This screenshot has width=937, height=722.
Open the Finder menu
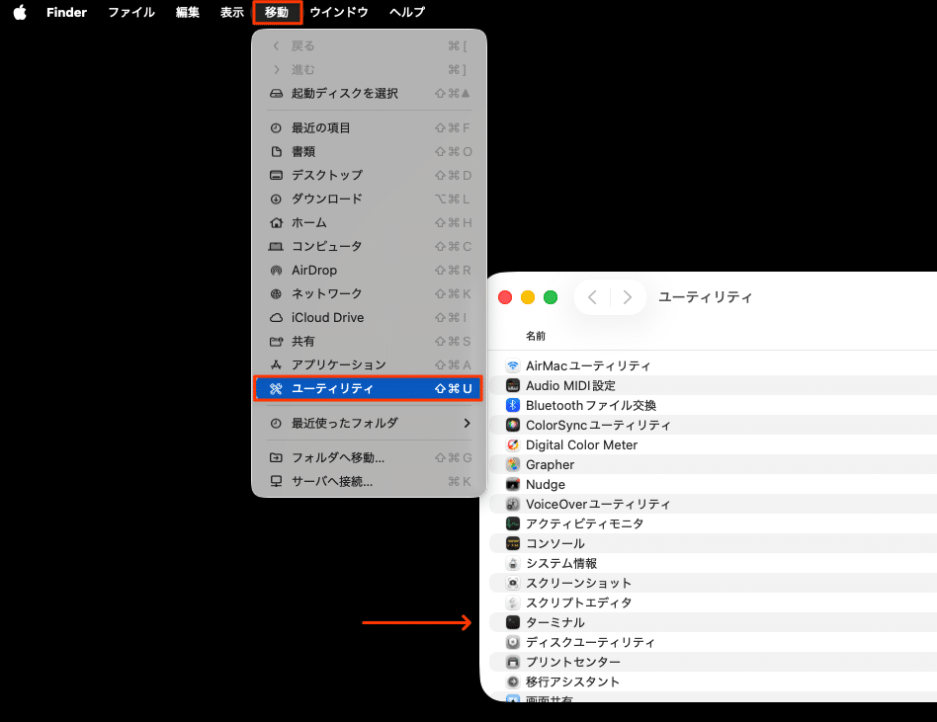(x=66, y=12)
